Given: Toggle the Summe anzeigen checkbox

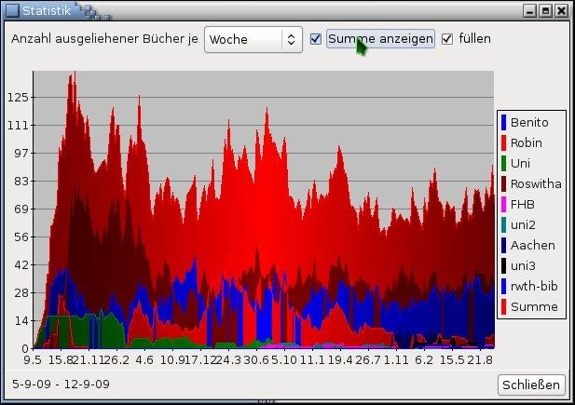Looking at the screenshot, I should click(x=315, y=39).
